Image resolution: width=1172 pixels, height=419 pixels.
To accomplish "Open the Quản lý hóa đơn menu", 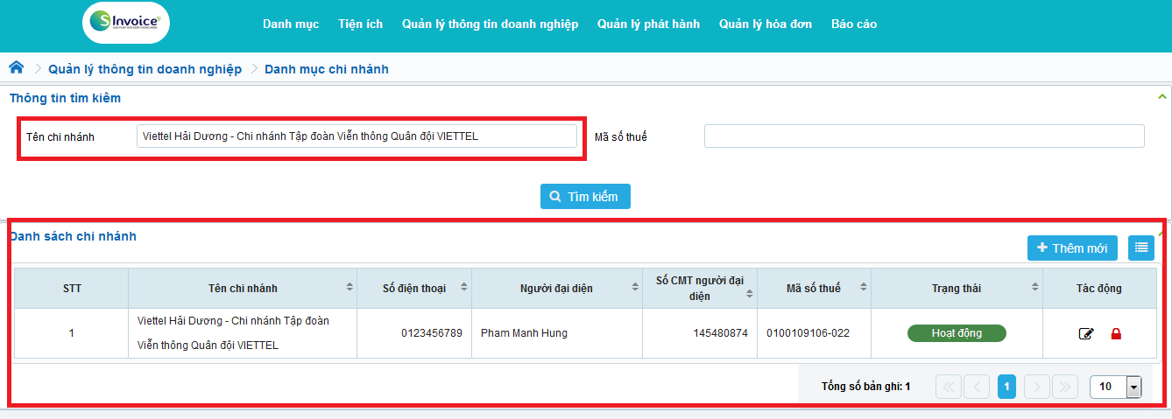I will click(766, 24).
